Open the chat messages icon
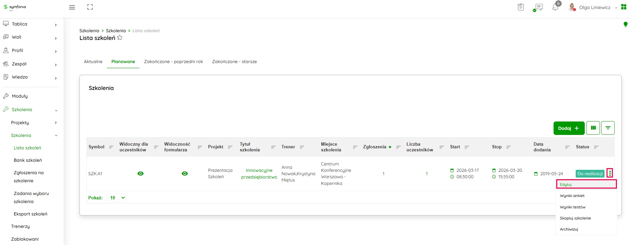Image resolution: width=632 pixels, height=245 pixels. point(538,7)
